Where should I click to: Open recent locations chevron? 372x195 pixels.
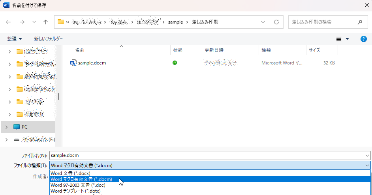tap(34, 22)
